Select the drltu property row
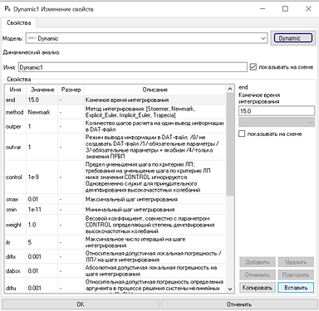The height and width of the screenshot is (311, 319). [x=115, y=285]
